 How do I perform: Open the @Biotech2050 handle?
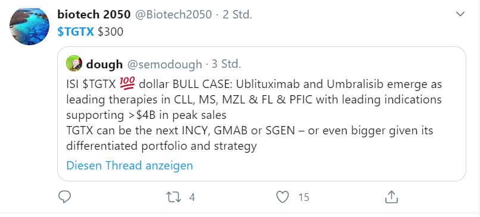pos(173,14)
